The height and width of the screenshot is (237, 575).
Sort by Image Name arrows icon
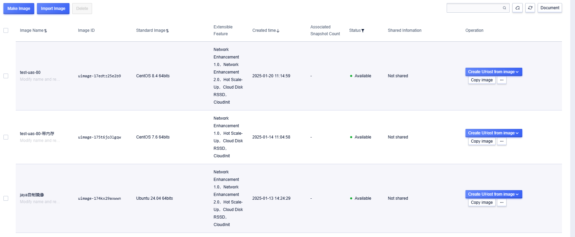pos(46,31)
